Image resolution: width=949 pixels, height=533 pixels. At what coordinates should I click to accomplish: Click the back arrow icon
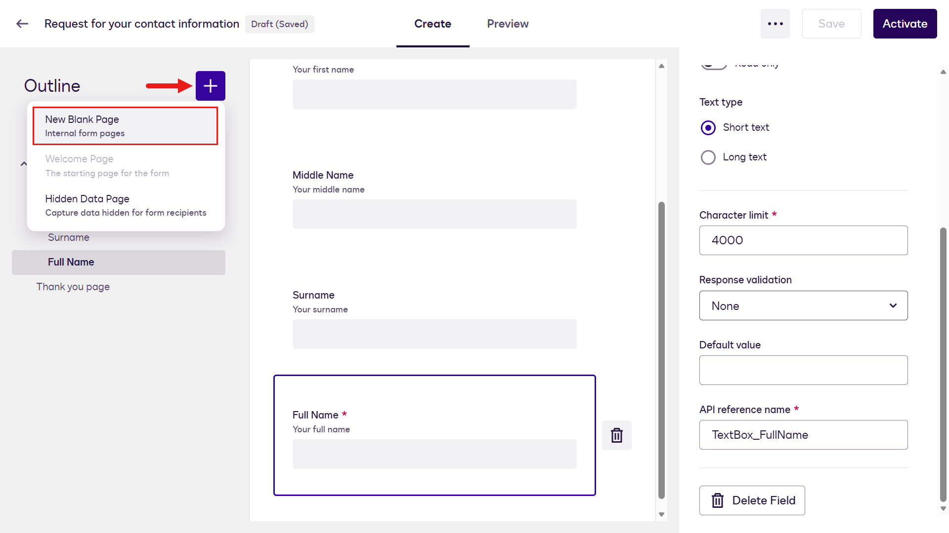pyautogui.click(x=22, y=24)
